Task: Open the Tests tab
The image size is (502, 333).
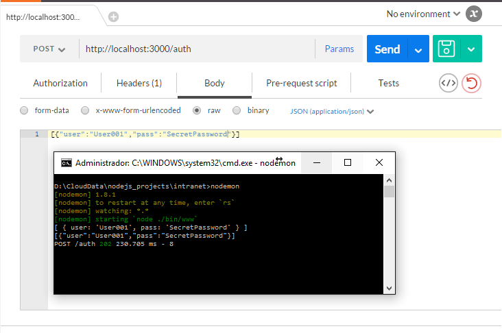Action: pos(388,83)
